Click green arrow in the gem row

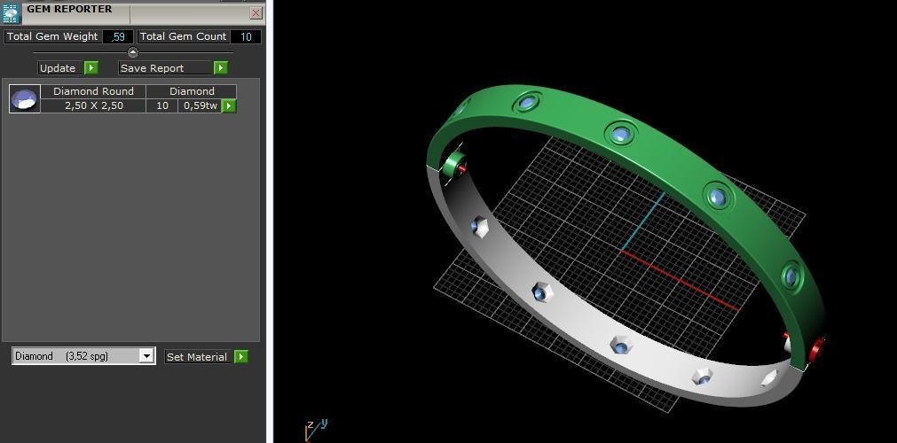click(x=229, y=105)
